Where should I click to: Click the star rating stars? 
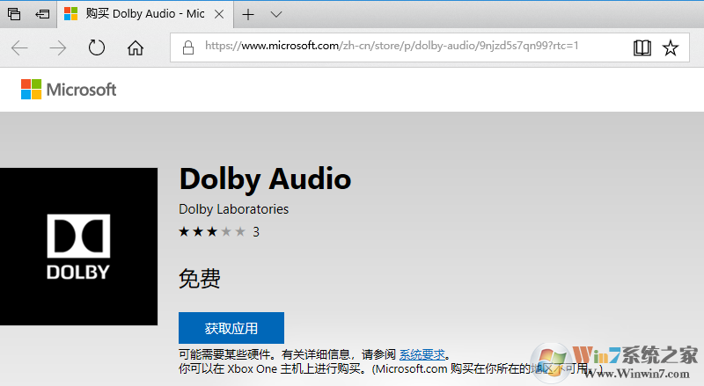pos(212,231)
